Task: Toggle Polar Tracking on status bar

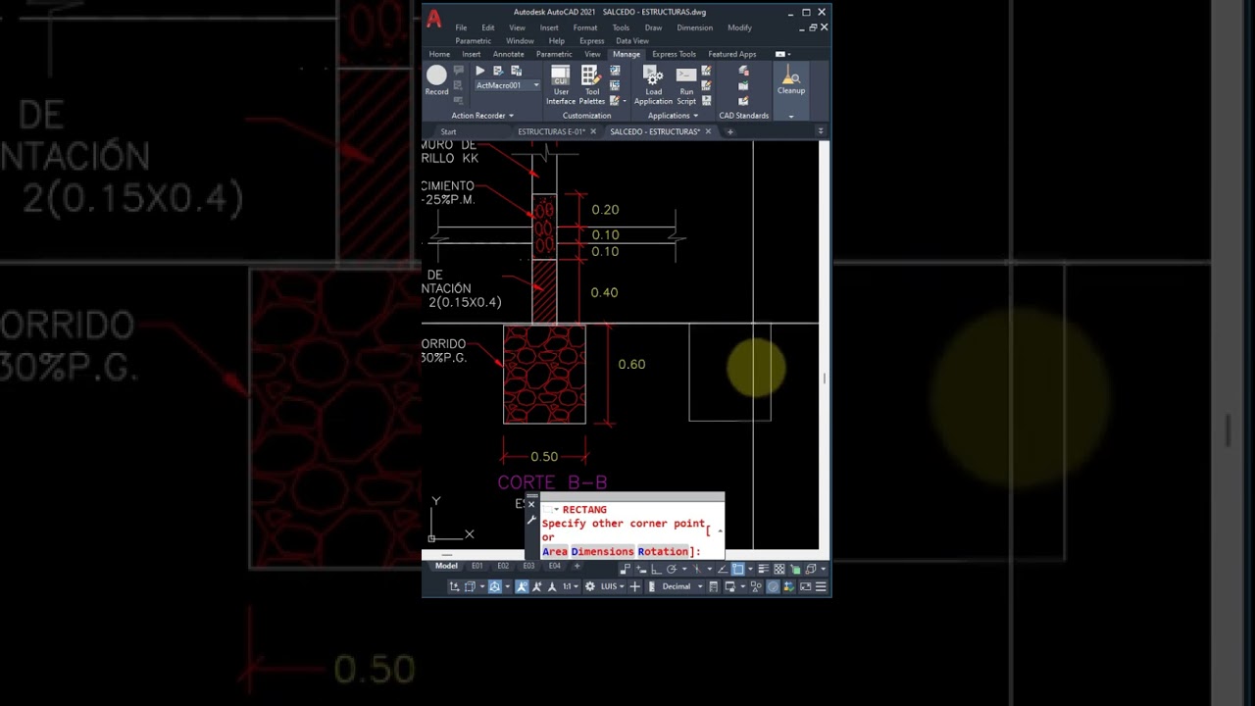Action: 672,569
